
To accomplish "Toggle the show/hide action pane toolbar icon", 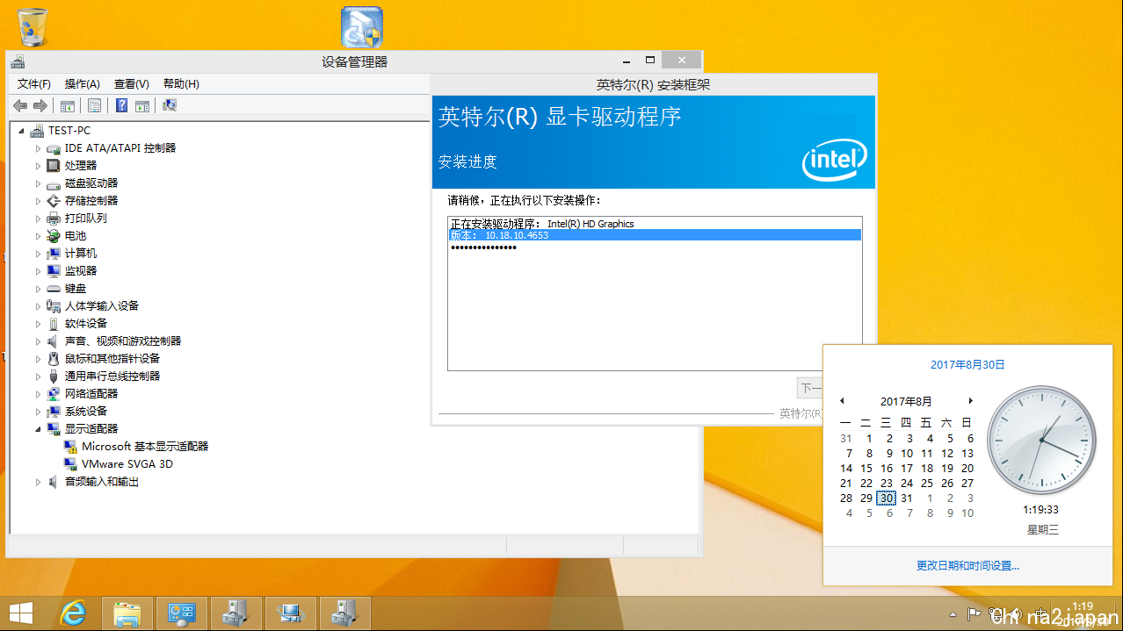I will [x=141, y=106].
